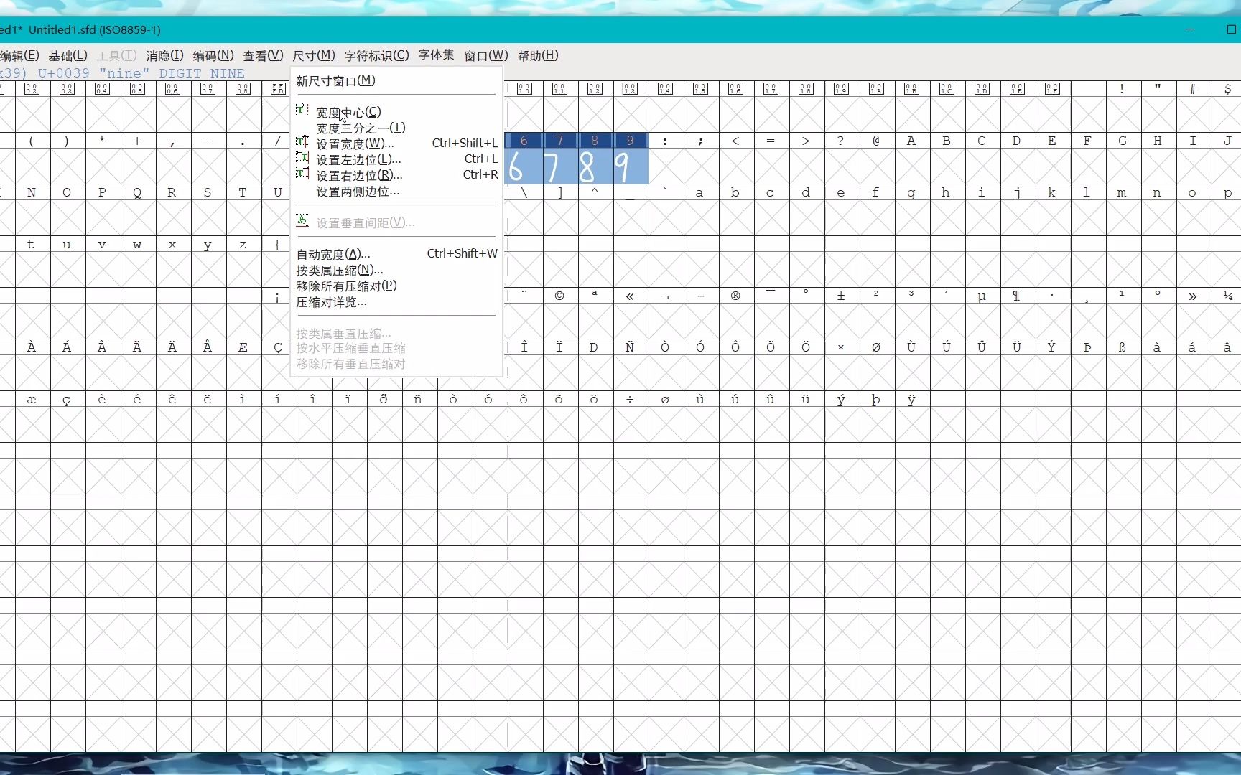The width and height of the screenshot is (1241, 775).
Task: Select 按类属垂直压缩 menu entry
Action: click(343, 332)
